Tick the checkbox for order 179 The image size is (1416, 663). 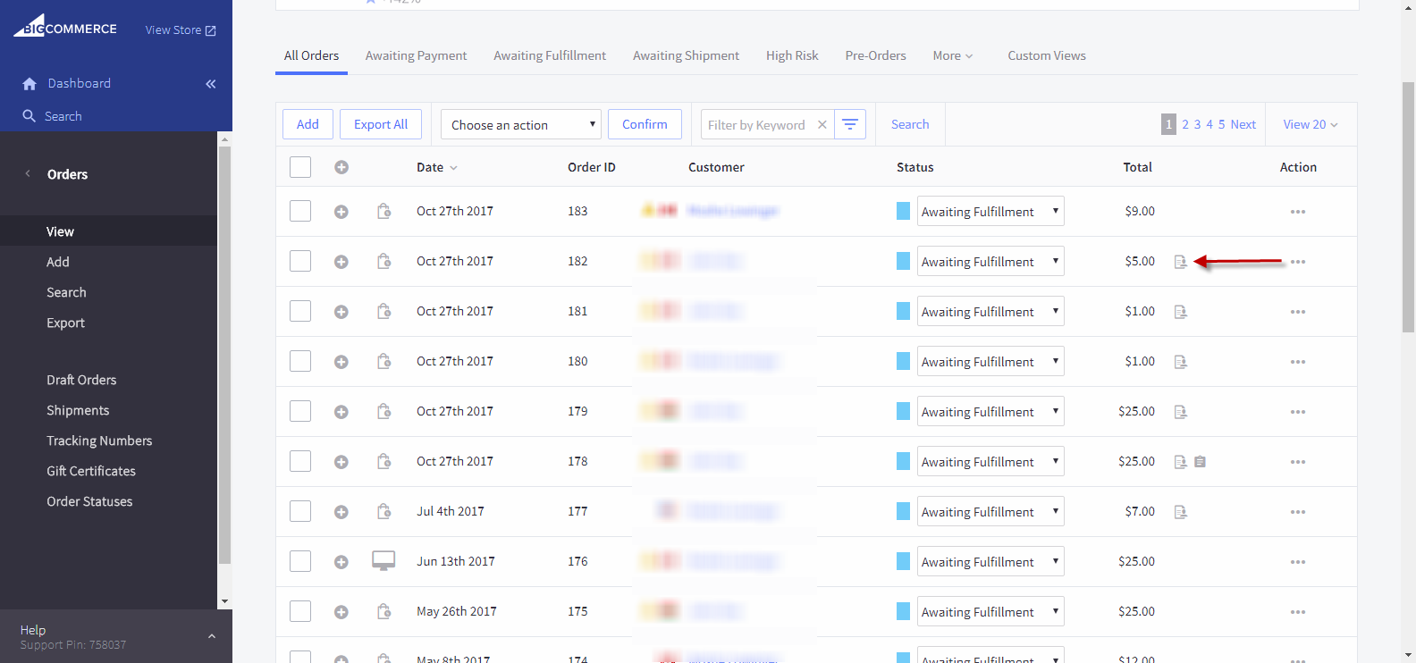[x=300, y=411]
